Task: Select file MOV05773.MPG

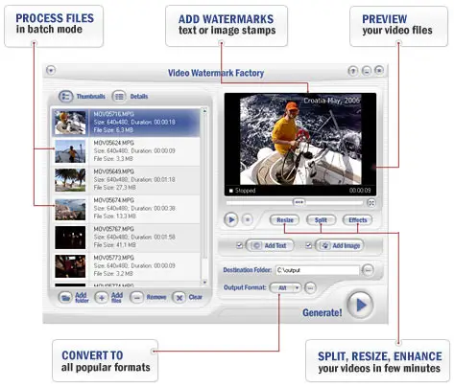Action: 126,266
